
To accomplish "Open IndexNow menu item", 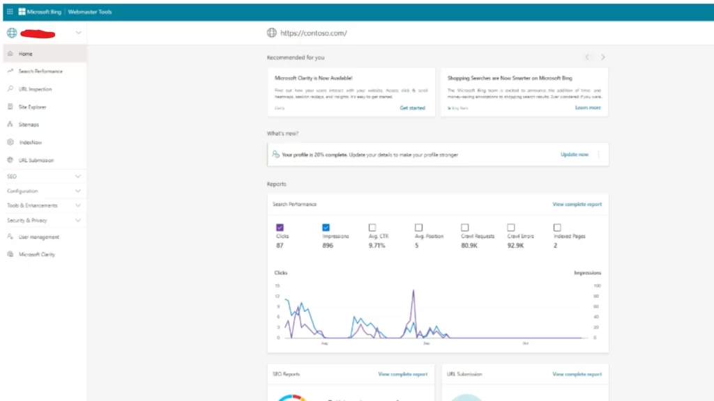I will (45, 142).
